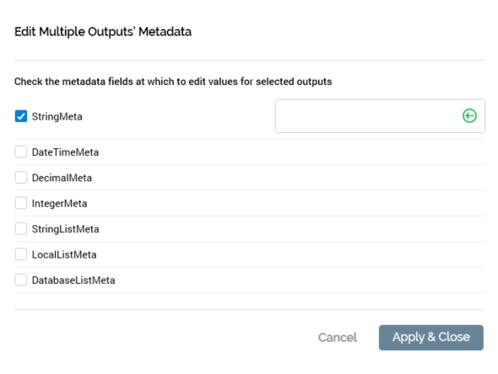Enable the DateTimeMeta checkbox
The image size is (498, 374).
[x=21, y=152]
